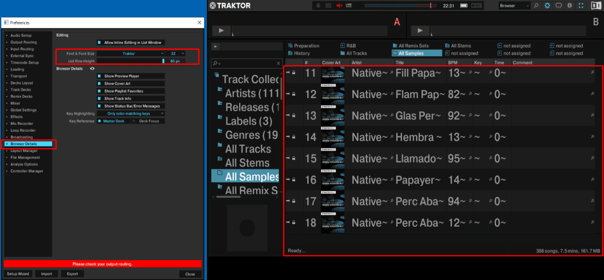The width and height of the screenshot is (604, 280).
Task: Open the Browser layout dropdown in header
Action: pos(514,6)
